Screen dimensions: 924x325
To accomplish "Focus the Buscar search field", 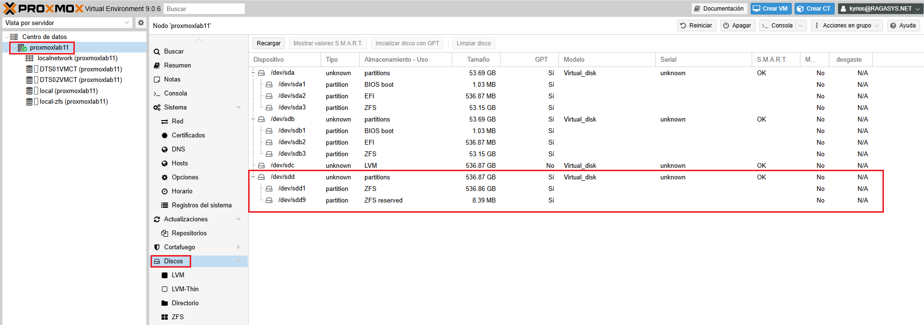I will tap(204, 9).
